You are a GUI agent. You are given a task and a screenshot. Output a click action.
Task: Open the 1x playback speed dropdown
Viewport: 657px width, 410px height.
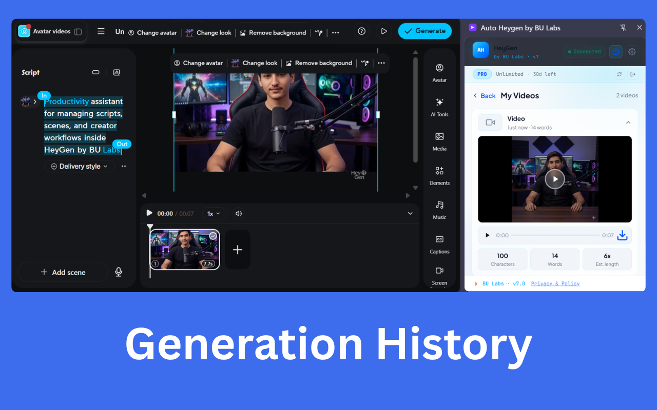pos(214,213)
